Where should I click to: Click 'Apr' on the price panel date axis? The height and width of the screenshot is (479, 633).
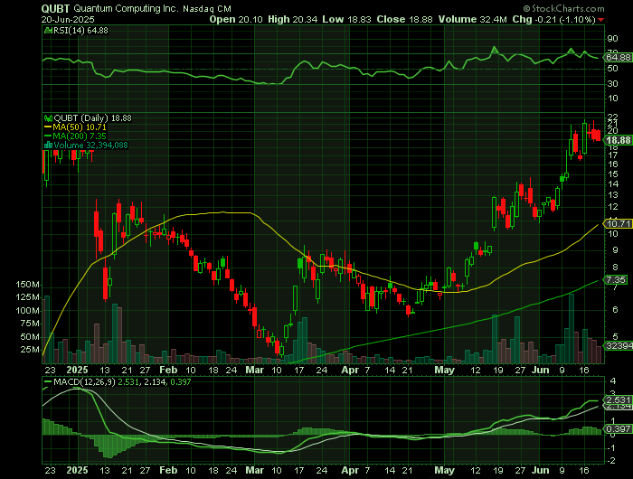[350, 370]
